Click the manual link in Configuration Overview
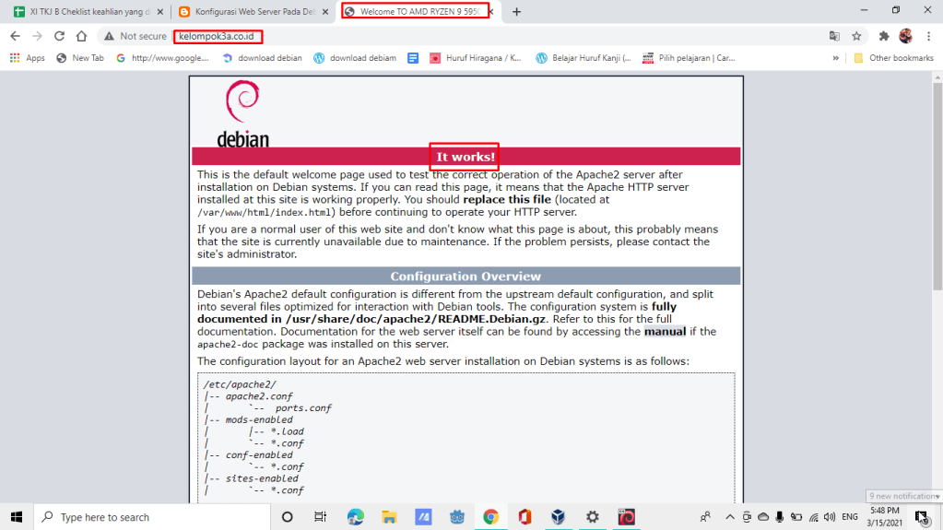 point(664,331)
